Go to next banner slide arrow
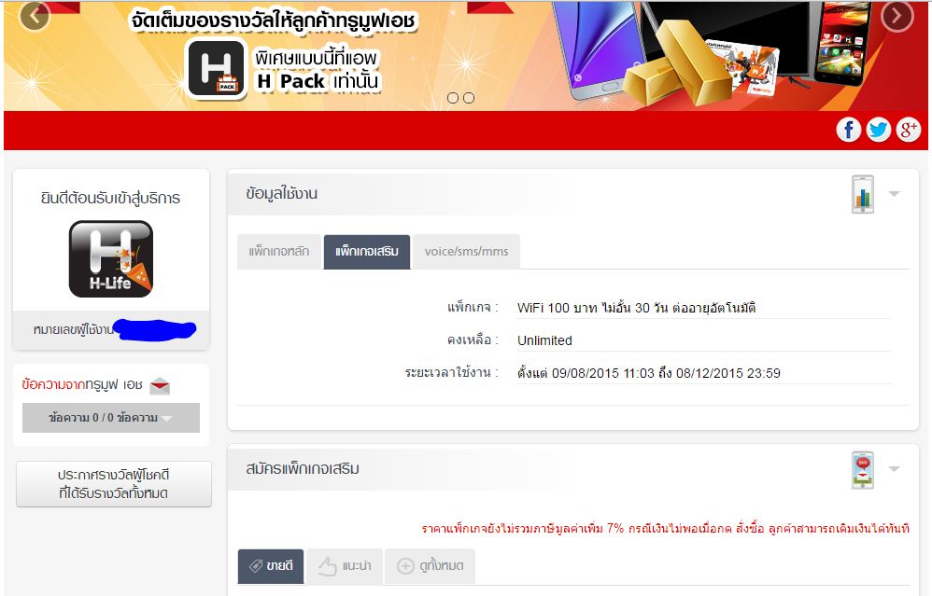 pyautogui.click(x=897, y=16)
